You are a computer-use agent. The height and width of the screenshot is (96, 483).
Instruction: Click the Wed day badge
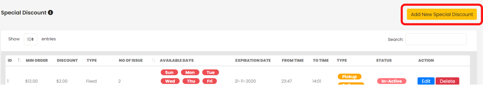coord(170,81)
